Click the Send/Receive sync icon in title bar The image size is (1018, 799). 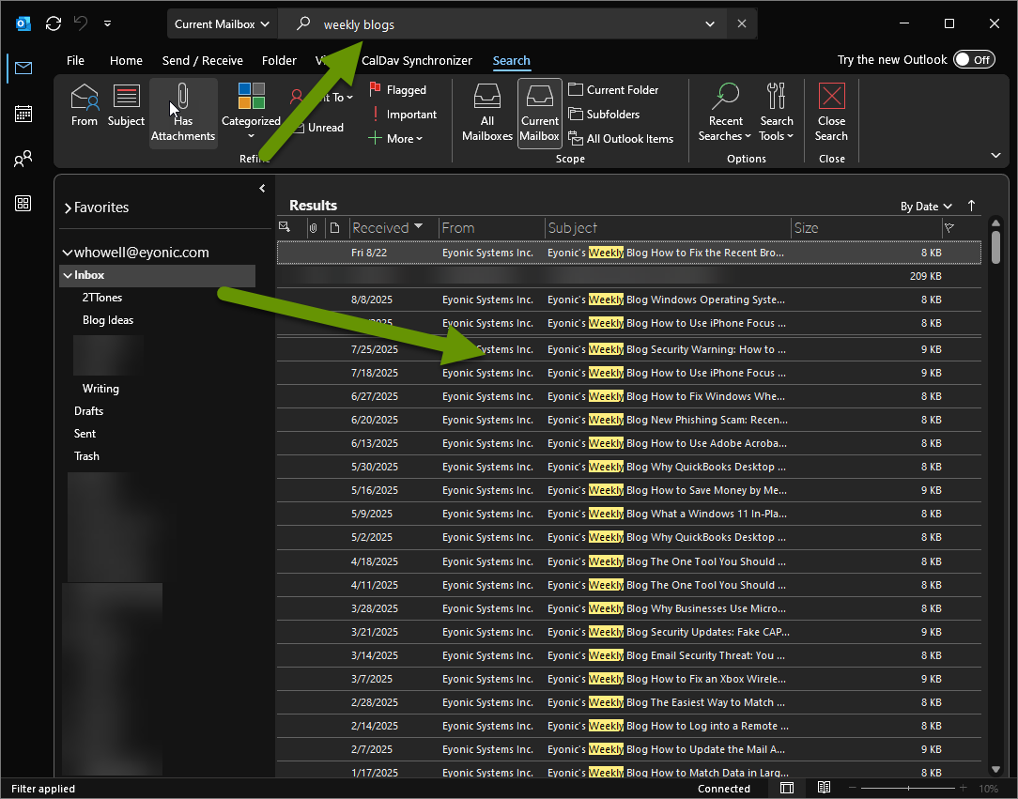(54, 24)
